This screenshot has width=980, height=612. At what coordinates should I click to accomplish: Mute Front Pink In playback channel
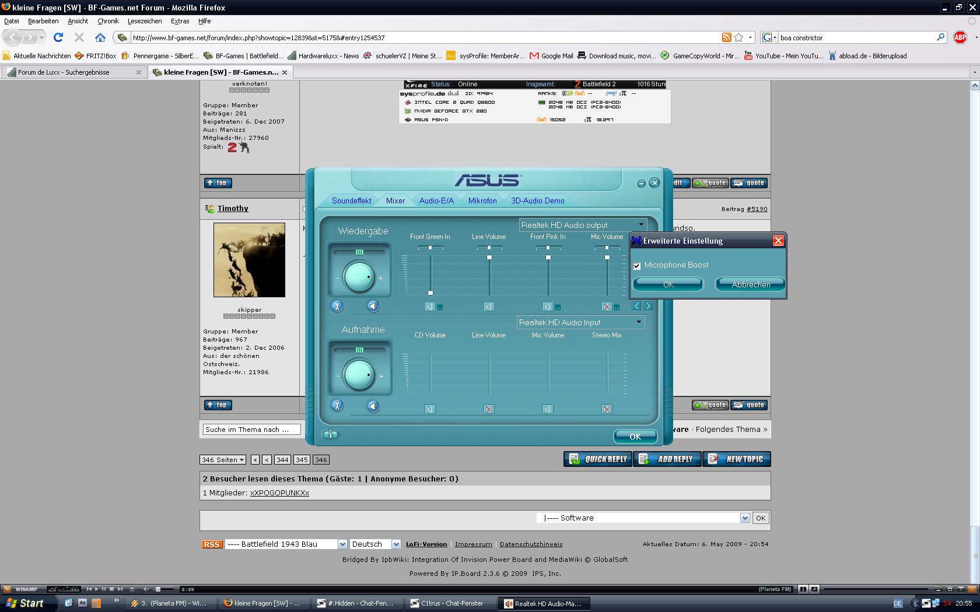point(548,307)
